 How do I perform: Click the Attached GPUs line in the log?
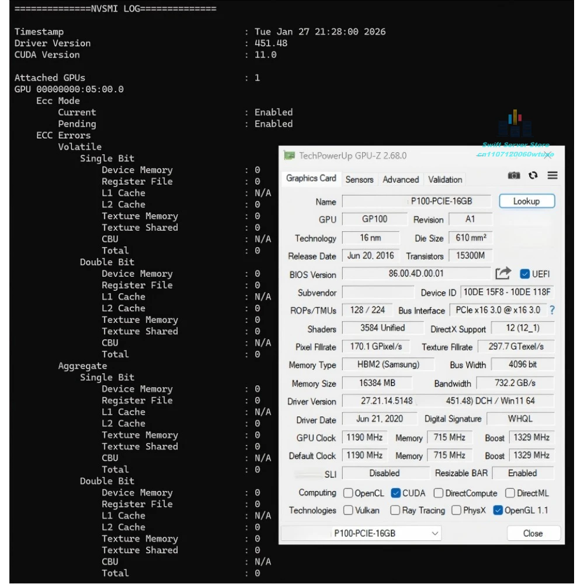coord(137,78)
